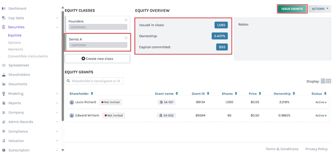This screenshot has width=336, height=155.
Task: Click the Issue Grants button
Action: coord(292,9)
